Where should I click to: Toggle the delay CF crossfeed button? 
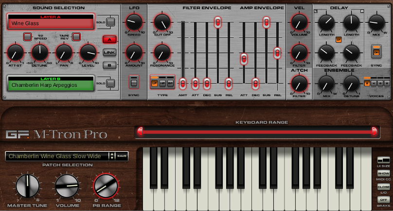click(x=339, y=39)
